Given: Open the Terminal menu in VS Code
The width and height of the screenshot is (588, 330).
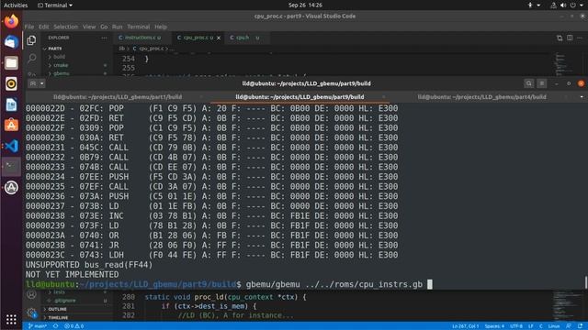Looking at the screenshot, I should [139, 27].
